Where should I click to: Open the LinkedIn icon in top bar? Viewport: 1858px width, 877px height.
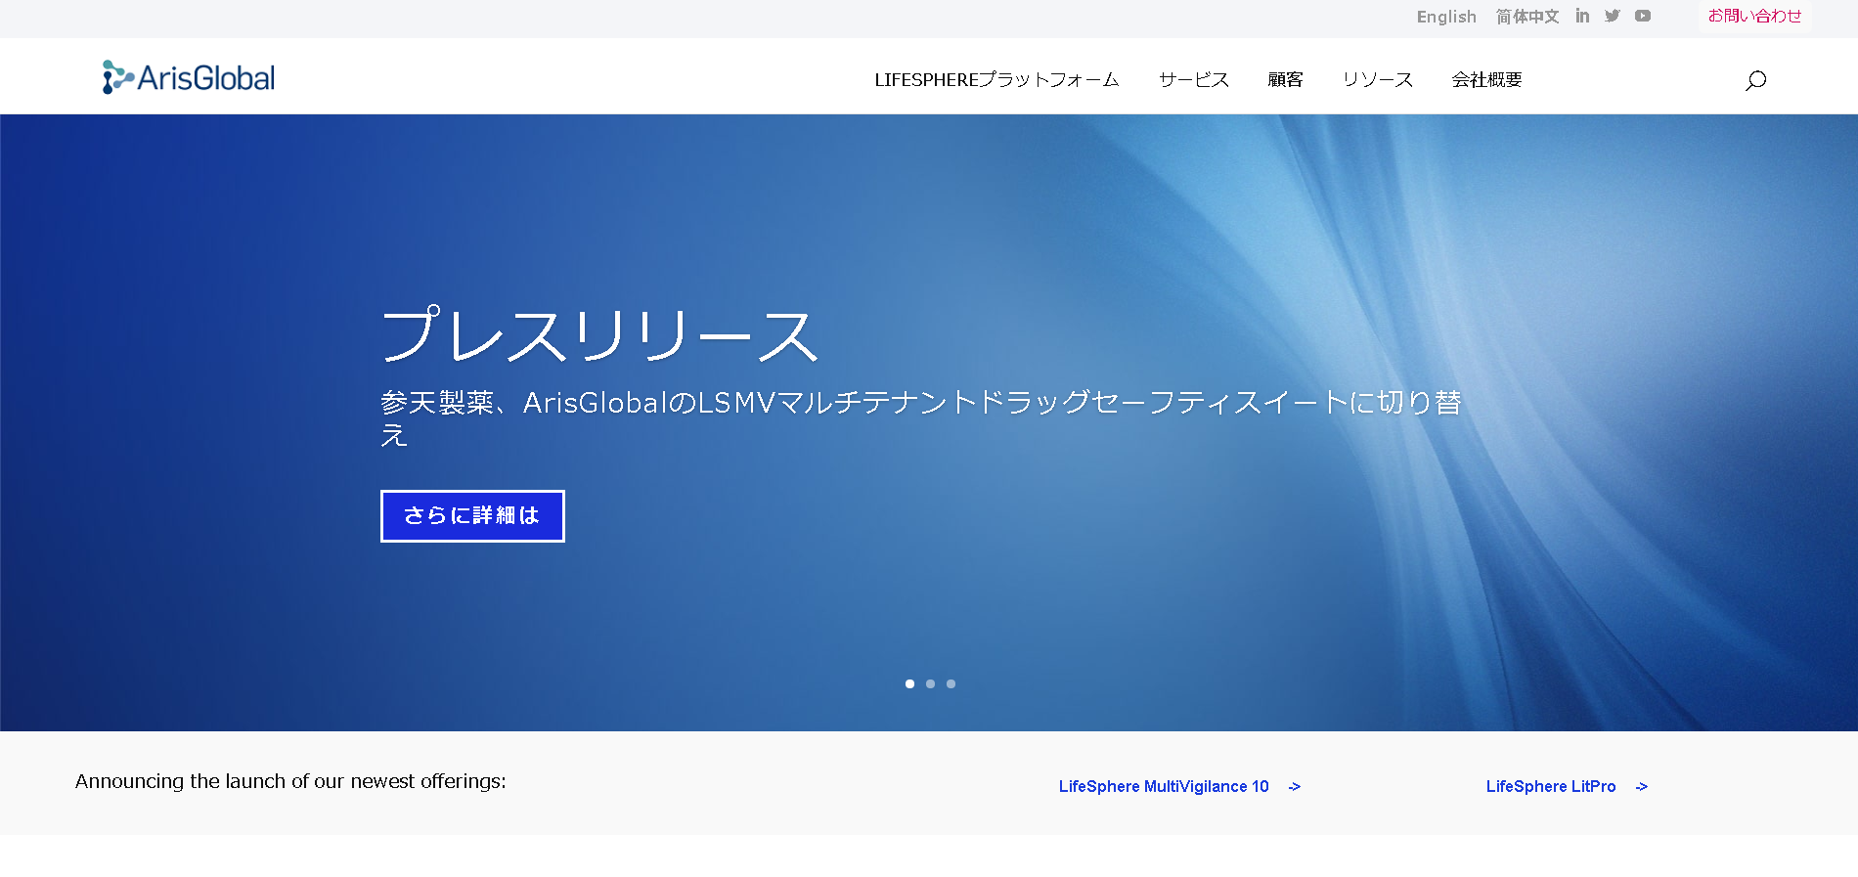[x=1582, y=16]
